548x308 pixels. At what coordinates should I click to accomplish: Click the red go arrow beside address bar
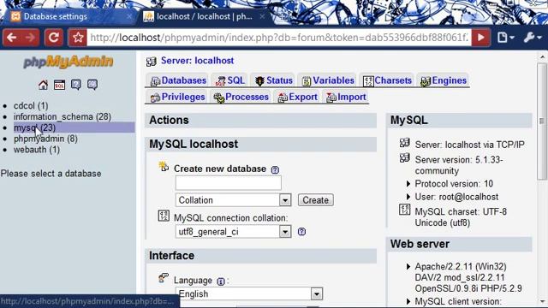click(x=481, y=38)
